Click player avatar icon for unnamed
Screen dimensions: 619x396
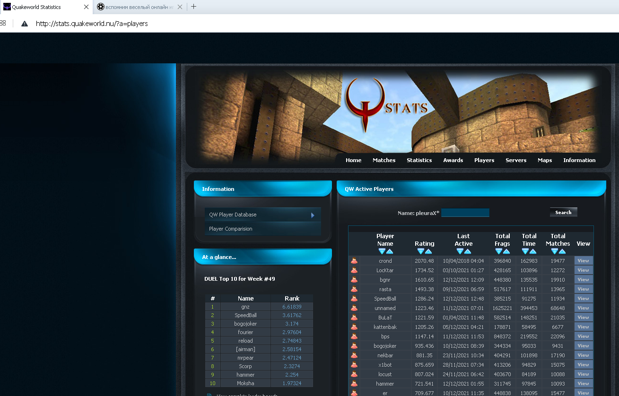coord(354,308)
